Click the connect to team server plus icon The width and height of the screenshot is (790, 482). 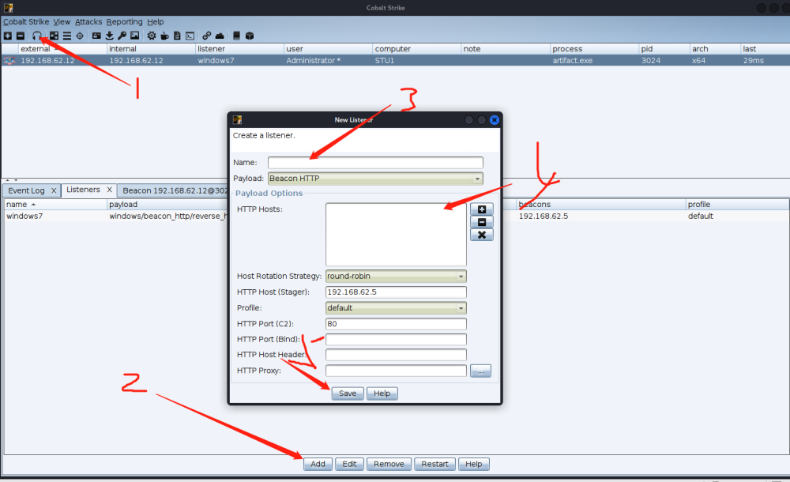[x=8, y=36]
